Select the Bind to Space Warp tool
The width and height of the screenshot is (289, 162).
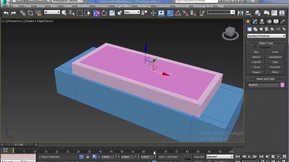[38, 13]
